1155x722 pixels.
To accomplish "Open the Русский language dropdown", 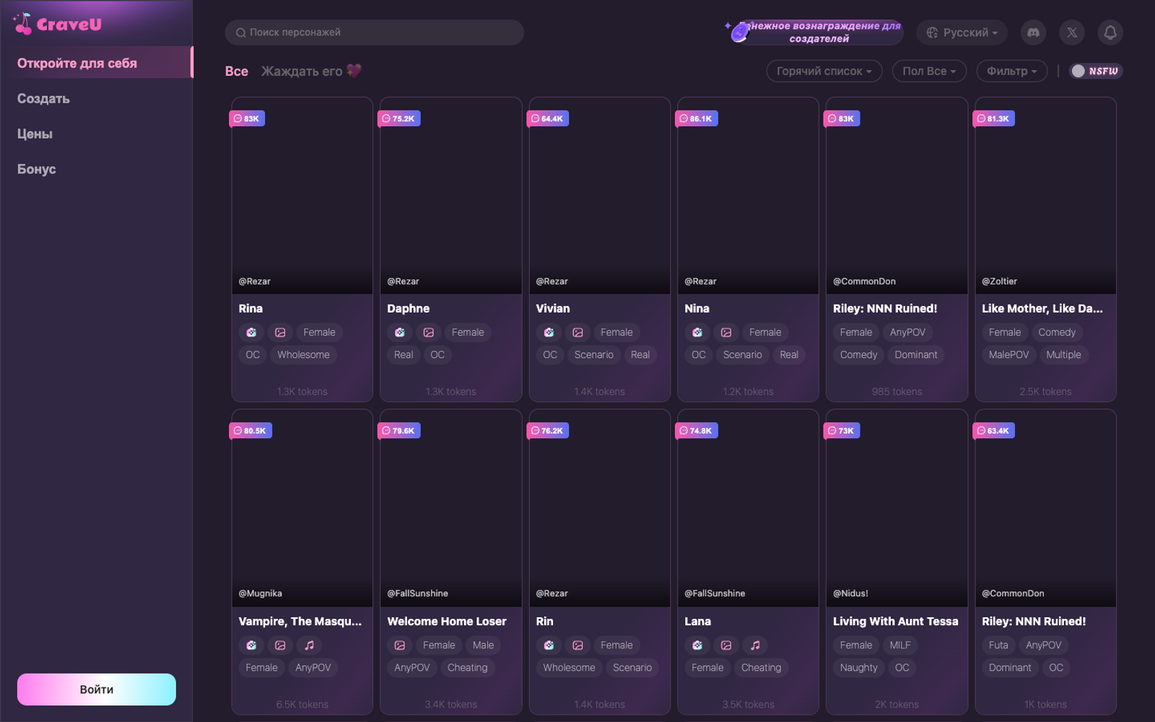I will (962, 32).
